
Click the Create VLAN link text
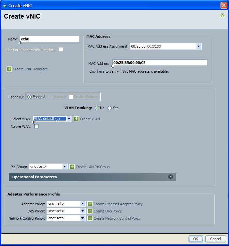pyautogui.click(x=90, y=119)
